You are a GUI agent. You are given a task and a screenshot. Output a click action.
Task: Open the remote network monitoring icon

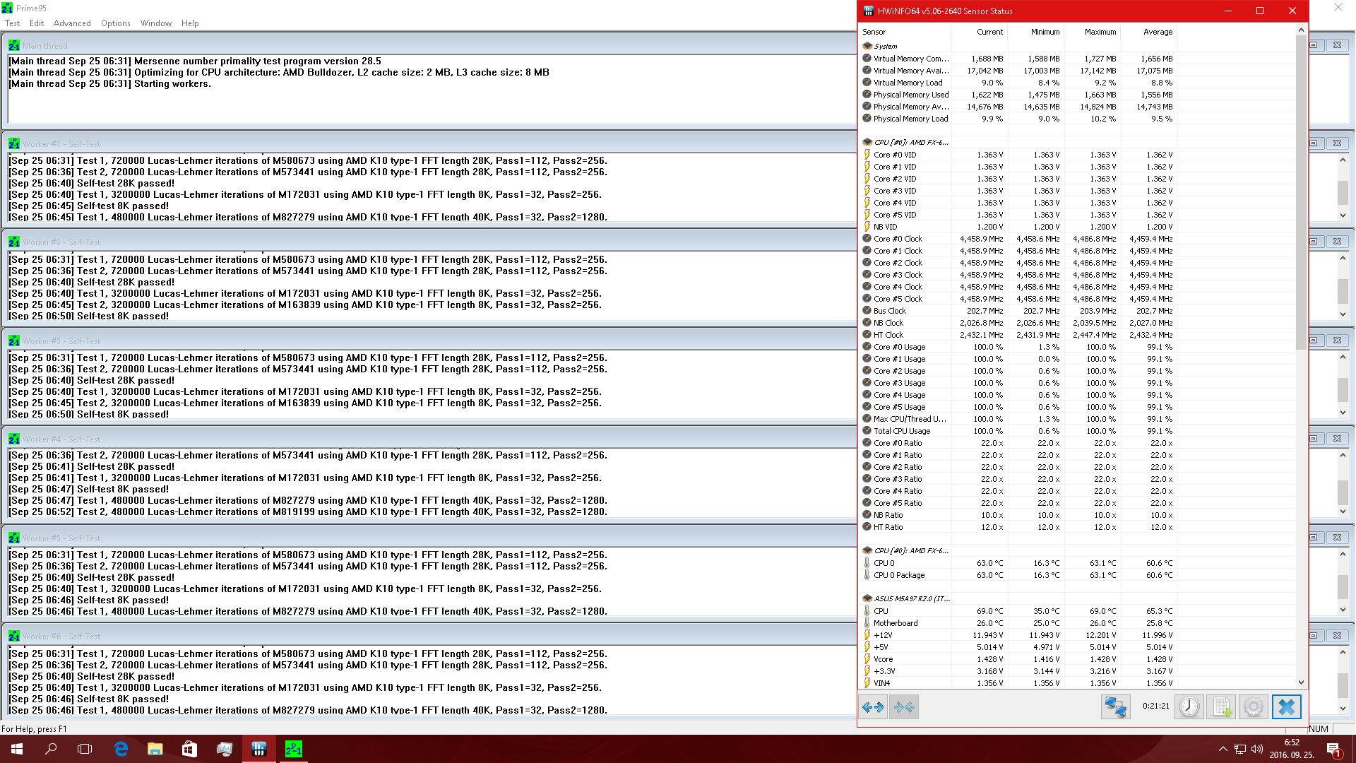point(1116,706)
